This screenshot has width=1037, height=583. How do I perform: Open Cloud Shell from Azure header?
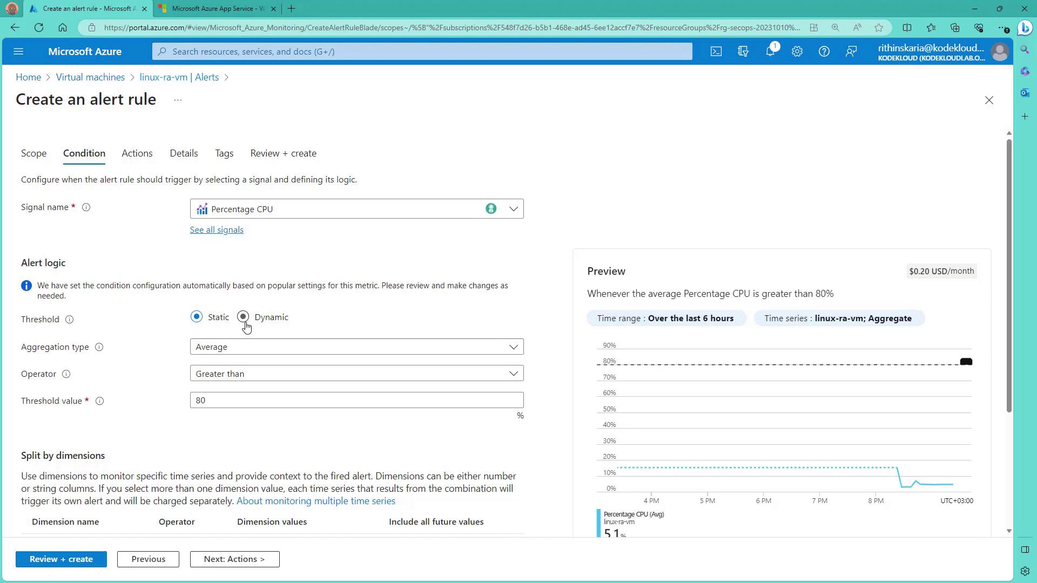716,52
